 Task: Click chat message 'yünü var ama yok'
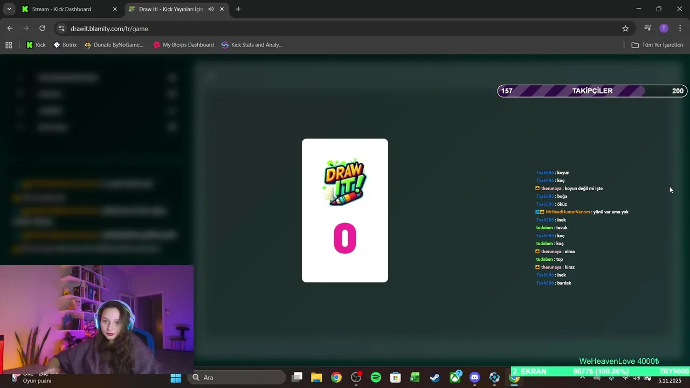coord(611,212)
